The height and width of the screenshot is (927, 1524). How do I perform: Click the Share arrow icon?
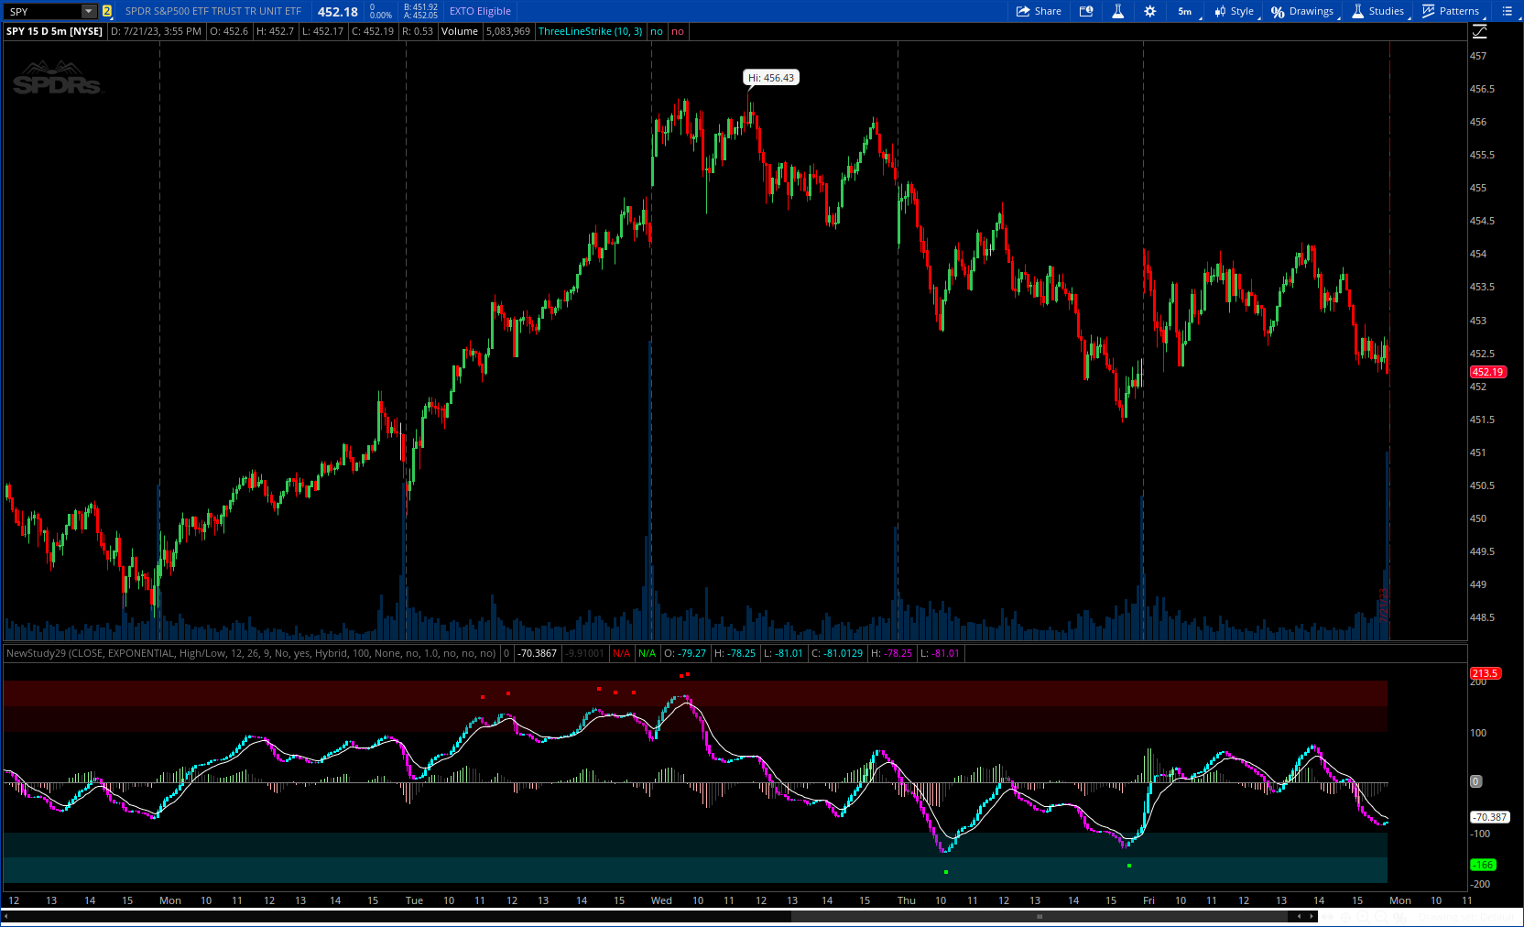coord(1023,11)
